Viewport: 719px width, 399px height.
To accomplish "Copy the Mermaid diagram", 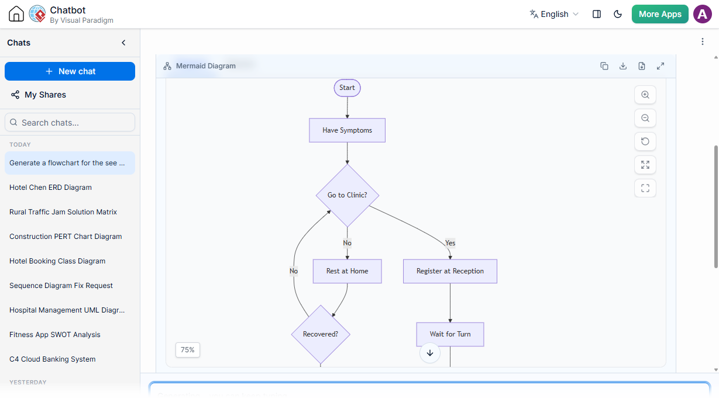I will pyautogui.click(x=604, y=66).
